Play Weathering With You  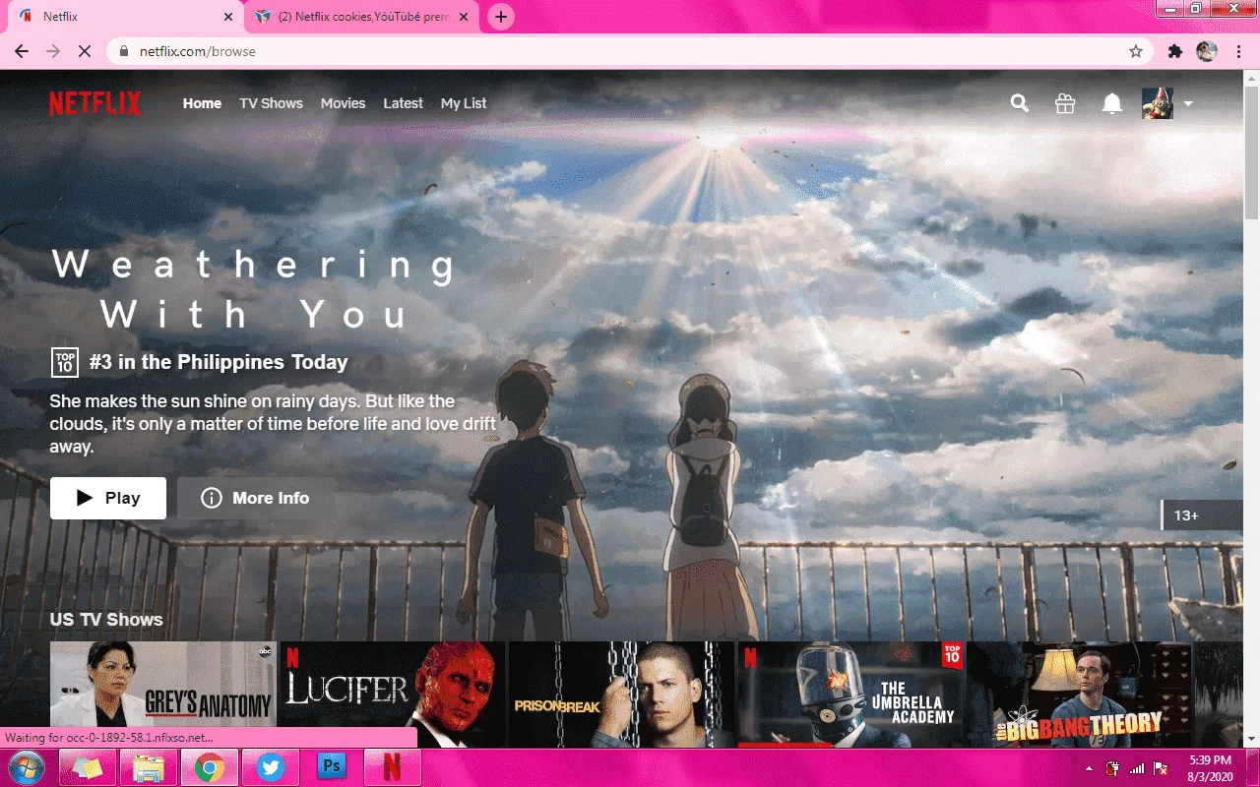(x=108, y=498)
